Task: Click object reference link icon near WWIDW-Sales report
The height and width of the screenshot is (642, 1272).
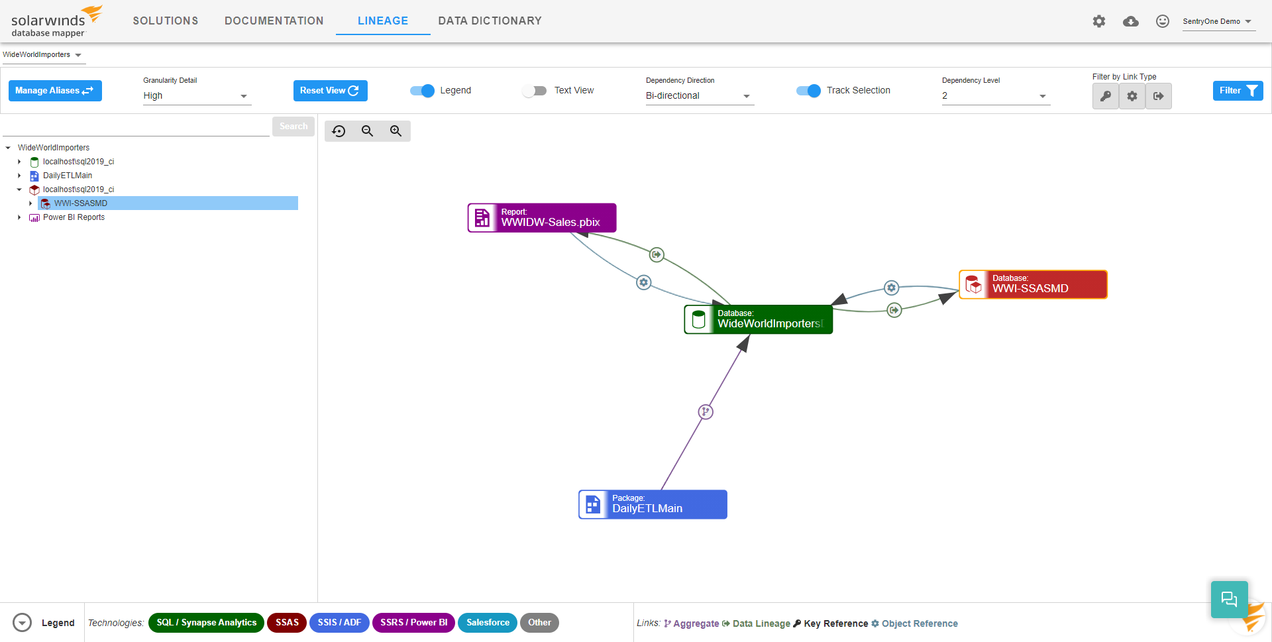Action: pyautogui.click(x=644, y=282)
